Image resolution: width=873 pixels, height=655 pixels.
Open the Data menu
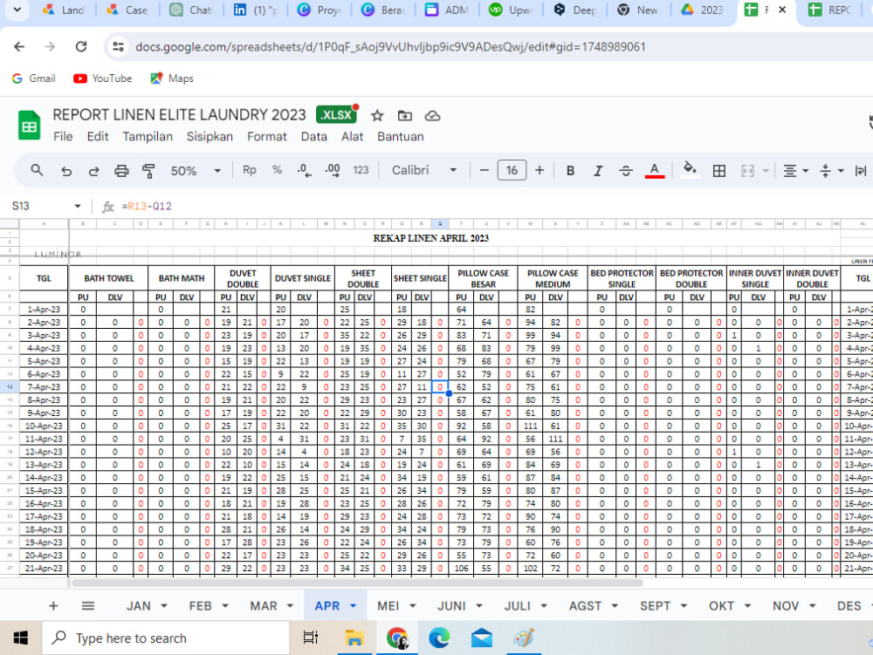[x=314, y=137]
